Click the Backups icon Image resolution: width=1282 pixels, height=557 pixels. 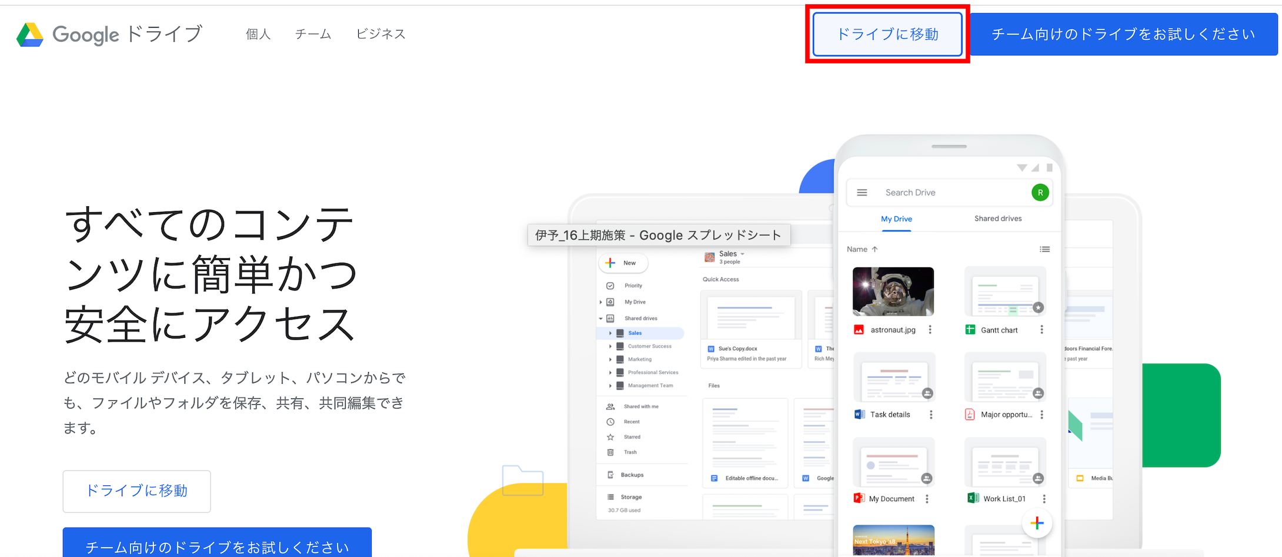click(610, 475)
